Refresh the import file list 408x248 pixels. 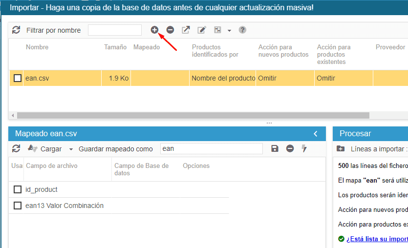coord(16,30)
